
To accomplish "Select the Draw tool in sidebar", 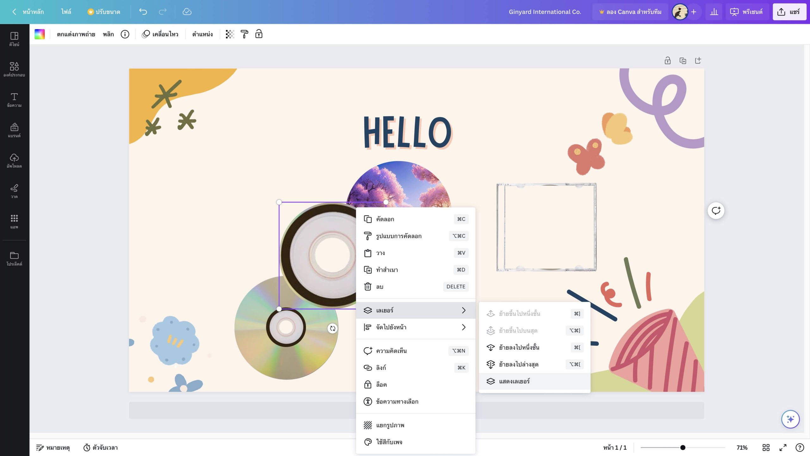I will 14,191.
